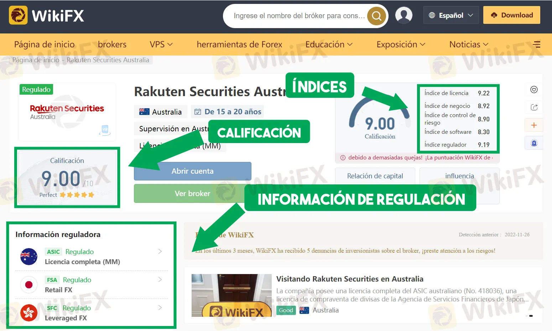Click the 'Índice de licencia' 9.22 value
Viewport: 552px width, 331px height.
coord(484,93)
